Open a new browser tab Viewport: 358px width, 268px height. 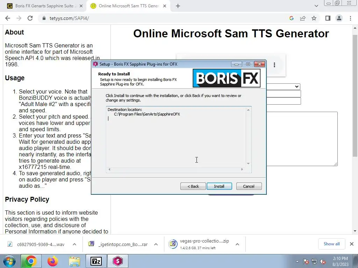[x=178, y=6]
